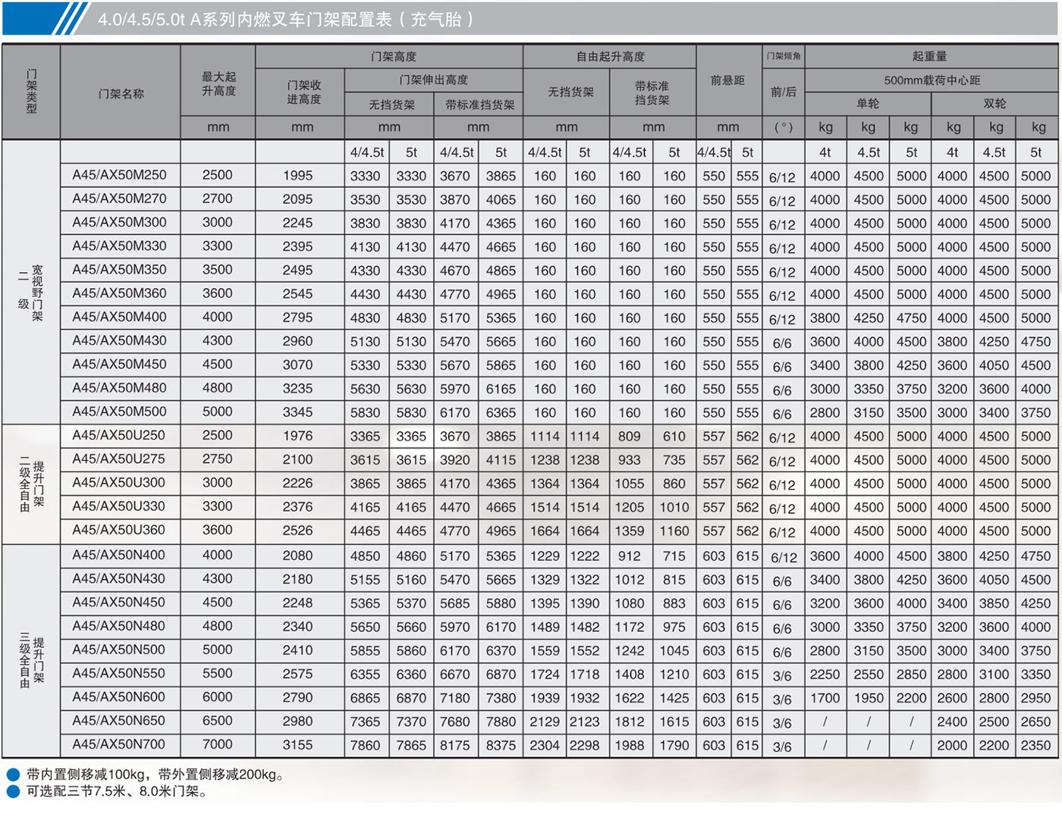The width and height of the screenshot is (1062, 817).
Task: Select model cell 'A45/AX50N600'
Action: [120, 696]
